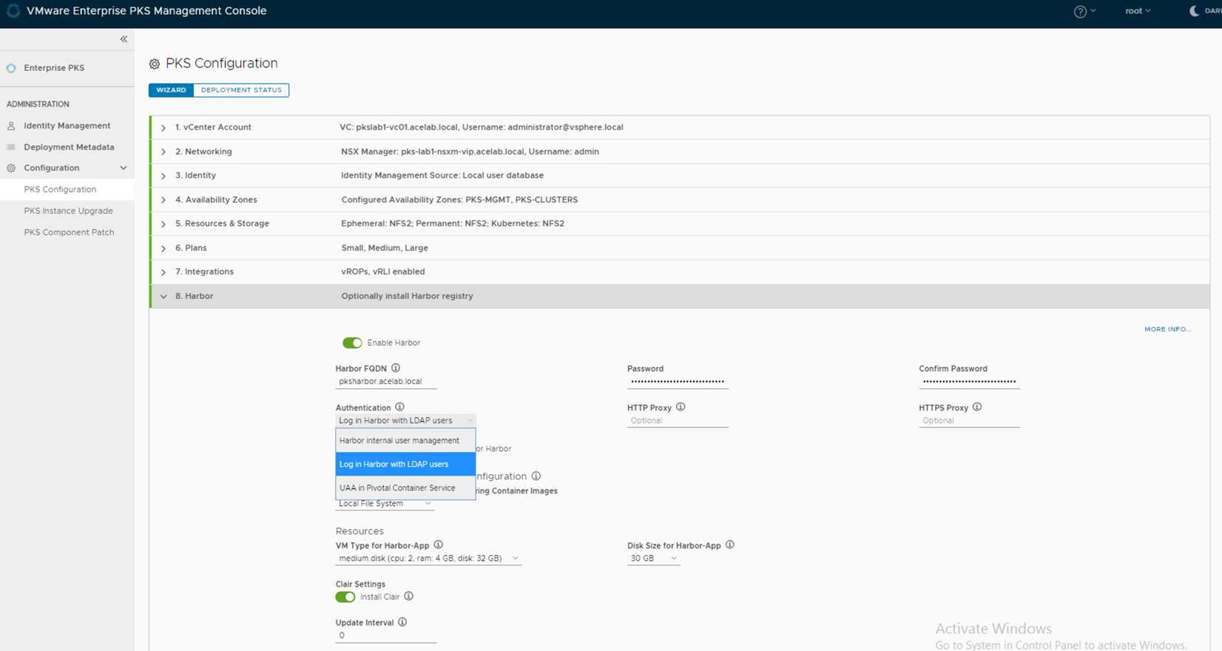Toggle dark mode moon icon
The image size is (1222, 651).
(1194, 11)
